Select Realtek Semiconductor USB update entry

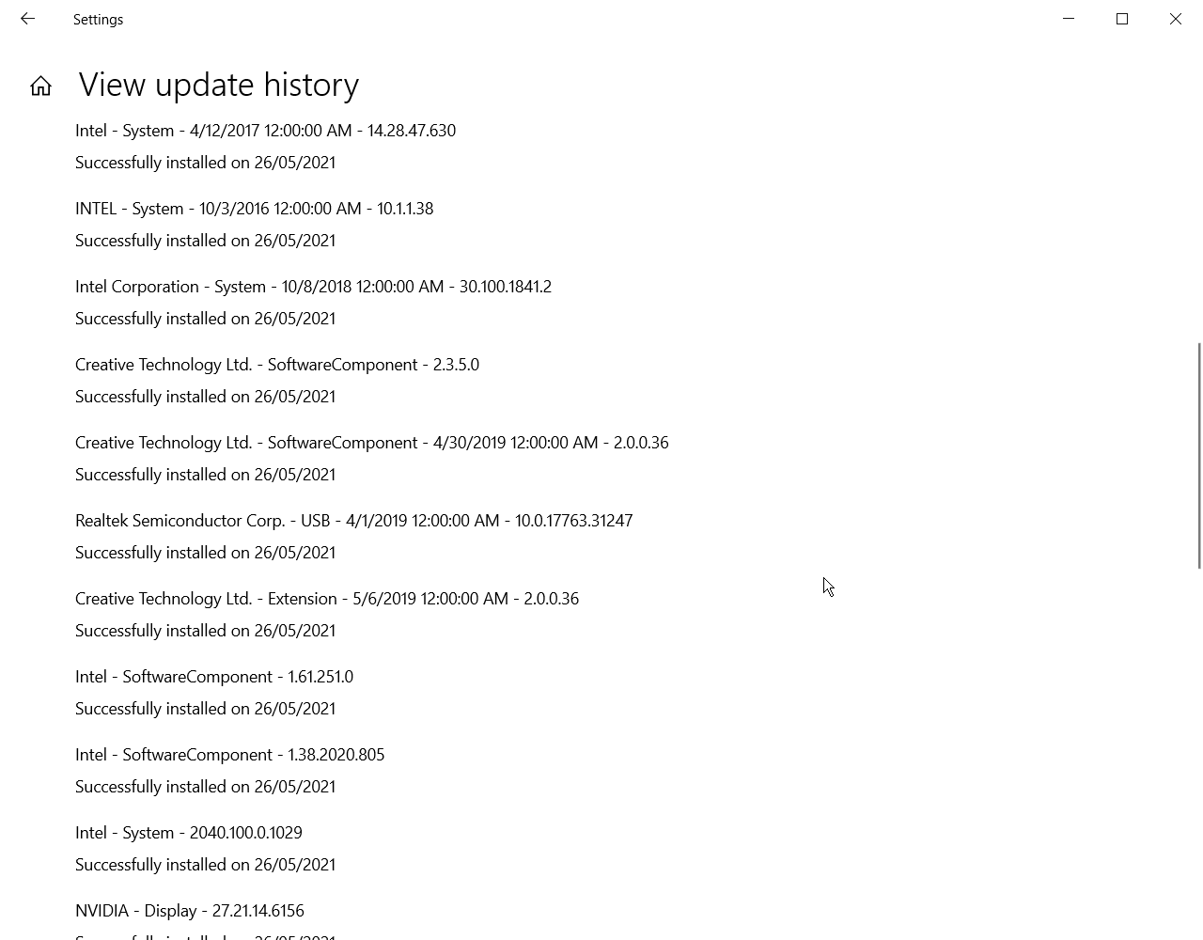(x=353, y=521)
